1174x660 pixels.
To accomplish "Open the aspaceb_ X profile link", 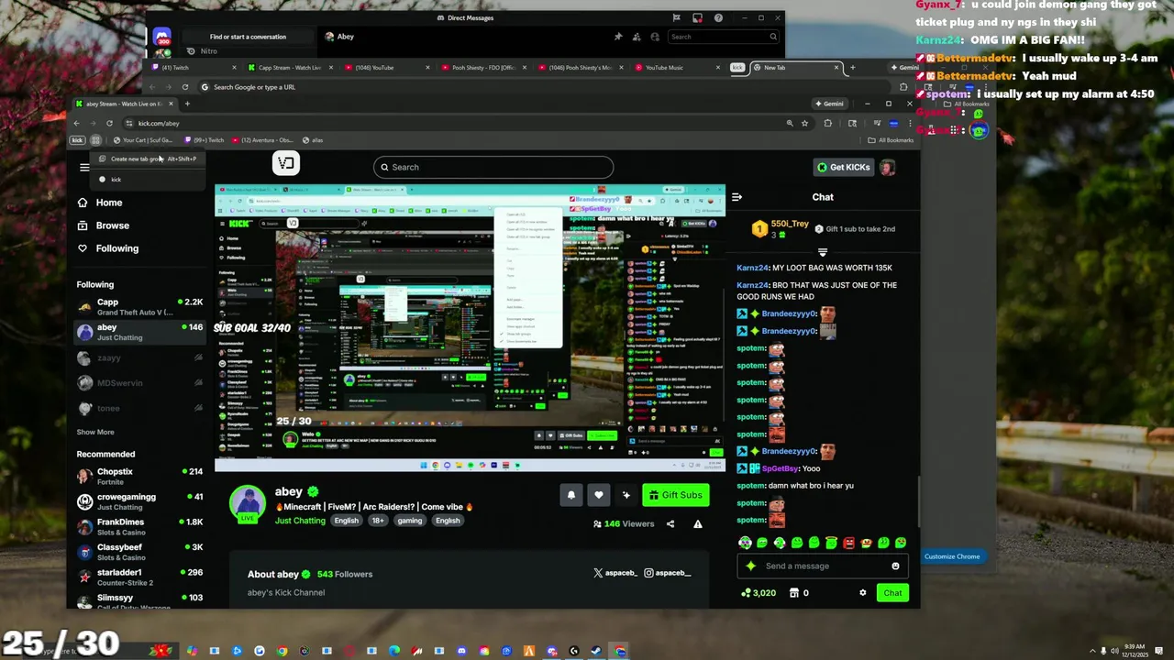I will [x=615, y=573].
